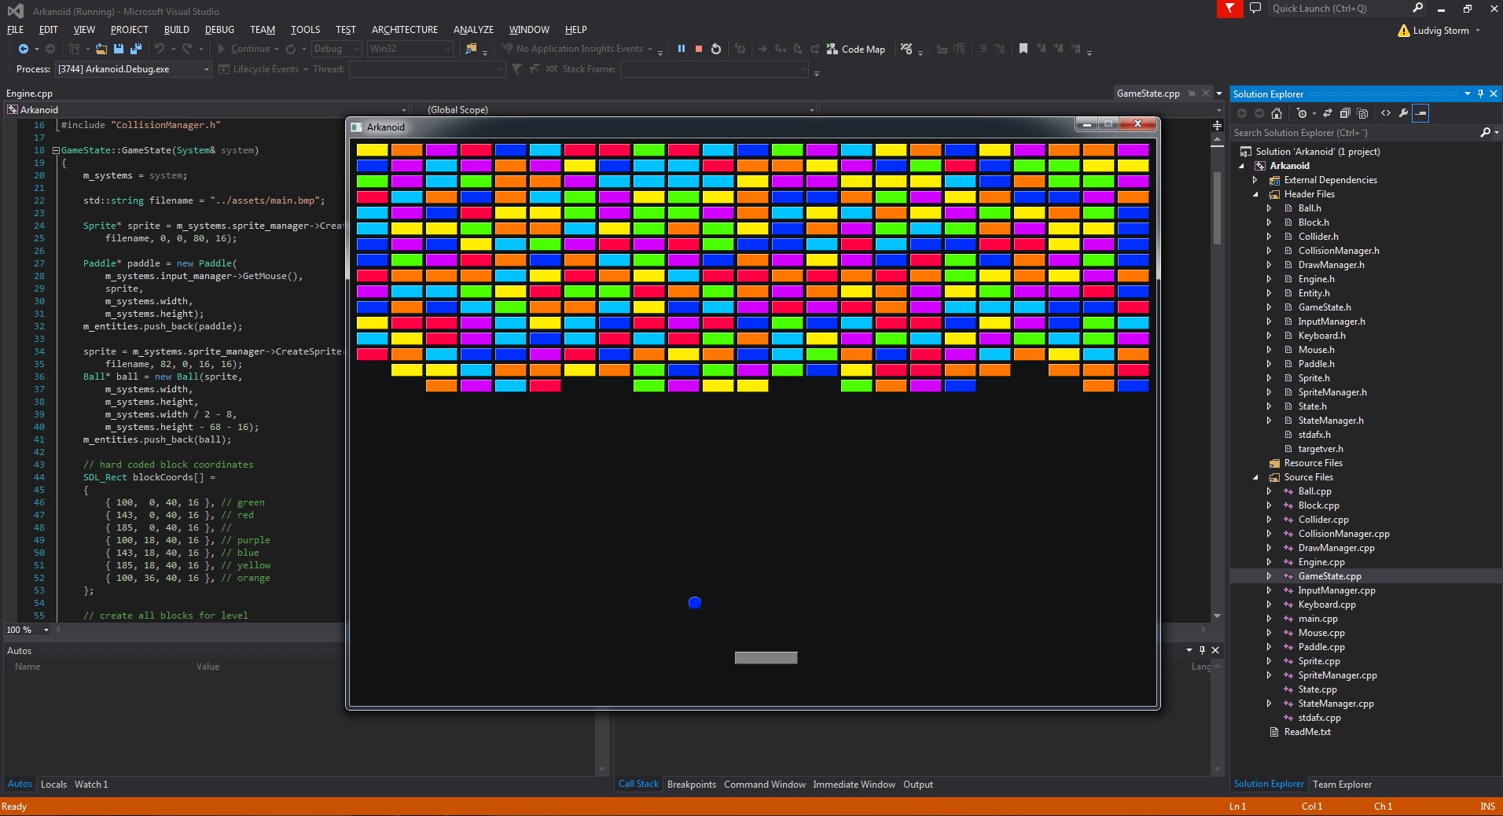Close the GameState.cpp tab
This screenshot has height=816, width=1503.
click(1205, 94)
